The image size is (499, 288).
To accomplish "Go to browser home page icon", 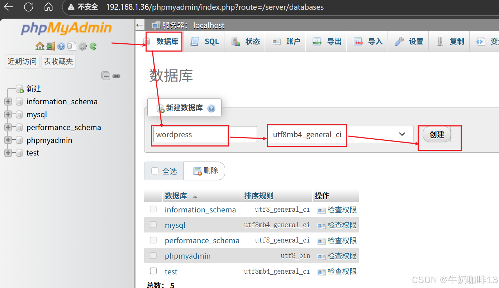I will click(48, 7).
